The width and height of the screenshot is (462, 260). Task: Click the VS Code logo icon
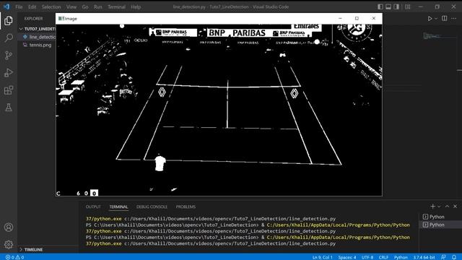click(x=6, y=6)
